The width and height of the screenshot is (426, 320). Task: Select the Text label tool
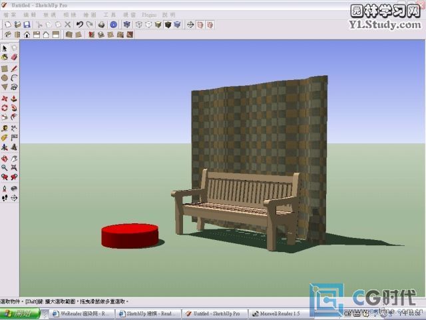[x=14, y=138]
